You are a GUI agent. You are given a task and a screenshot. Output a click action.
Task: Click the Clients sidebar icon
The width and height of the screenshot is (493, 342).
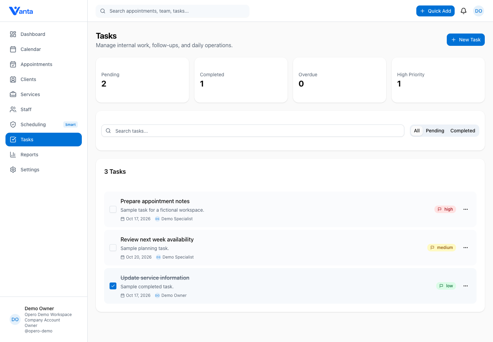(x=13, y=79)
